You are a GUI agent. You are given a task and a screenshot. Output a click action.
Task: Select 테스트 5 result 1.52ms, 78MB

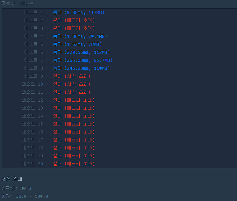coord(77,44)
